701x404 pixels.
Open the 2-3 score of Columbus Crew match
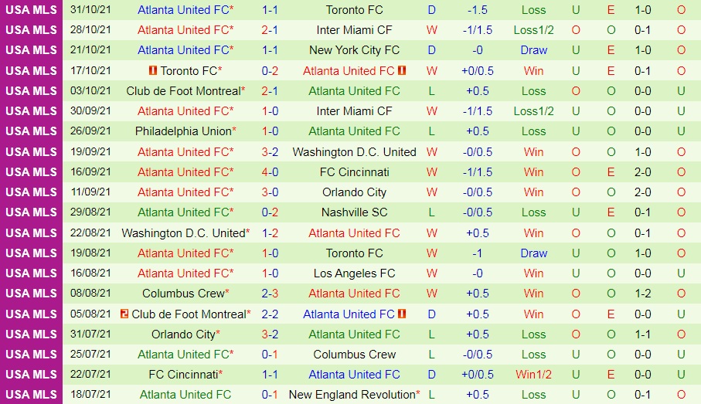click(270, 294)
